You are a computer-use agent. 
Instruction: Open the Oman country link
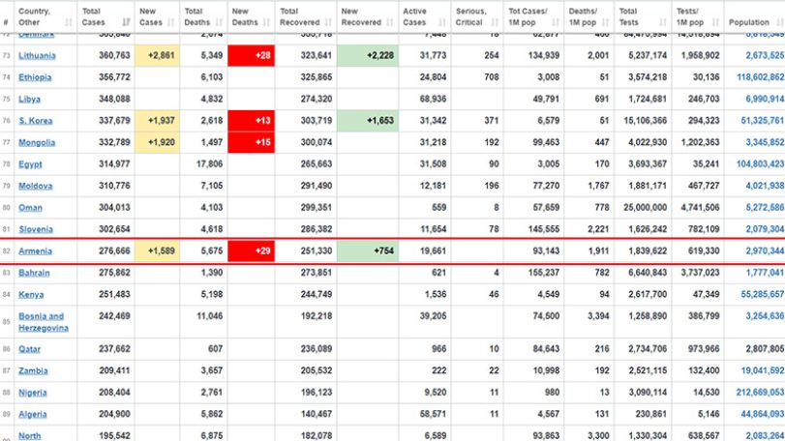[x=31, y=208]
